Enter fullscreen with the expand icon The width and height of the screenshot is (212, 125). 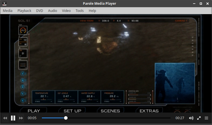coord(199,118)
